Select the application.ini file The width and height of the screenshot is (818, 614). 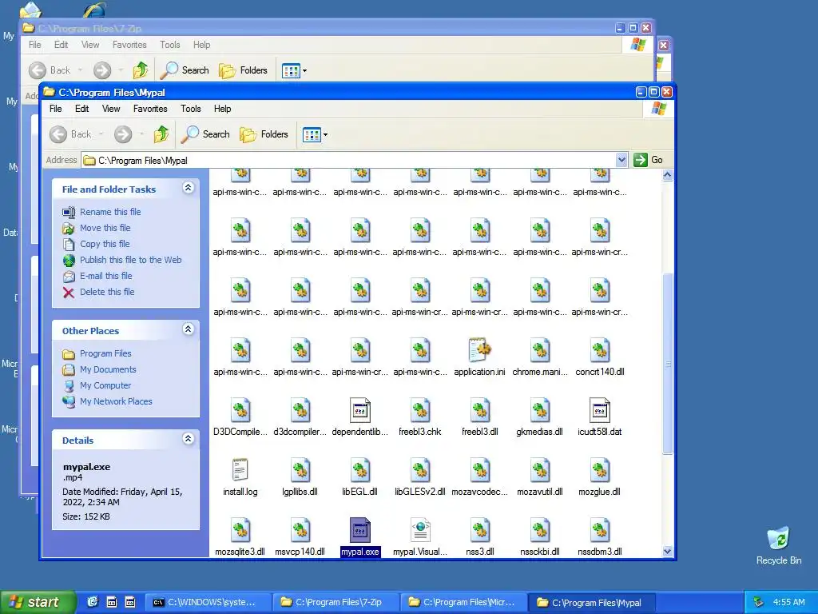tap(479, 358)
